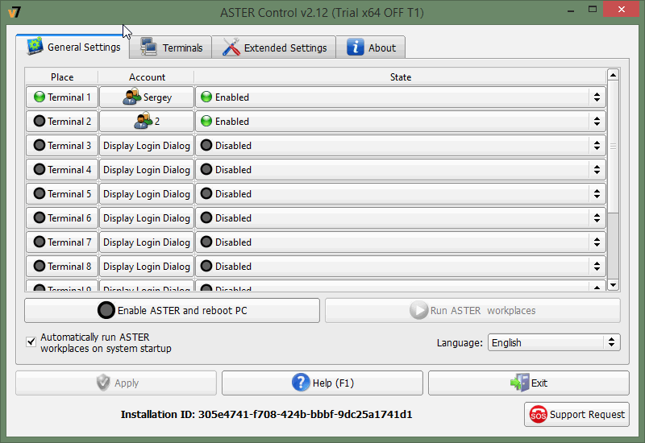The width and height of the screenshot is (645, 443).
Task: Click the General Settings monitor gear icon
Action: (x=35, y=47)
